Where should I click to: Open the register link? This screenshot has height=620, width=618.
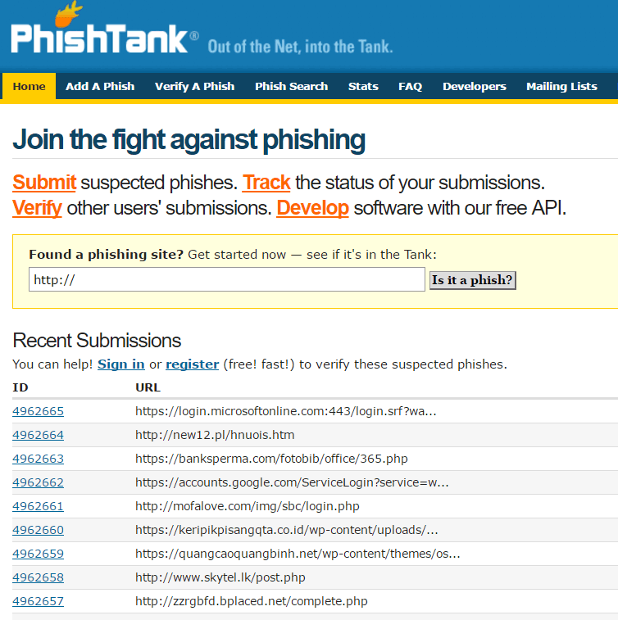192,364
